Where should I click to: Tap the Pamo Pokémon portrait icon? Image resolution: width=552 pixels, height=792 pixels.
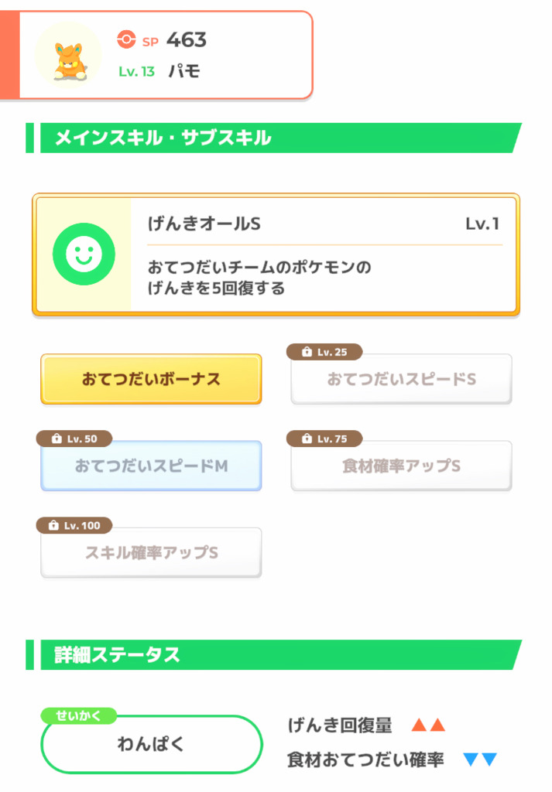tap(68, 55)
